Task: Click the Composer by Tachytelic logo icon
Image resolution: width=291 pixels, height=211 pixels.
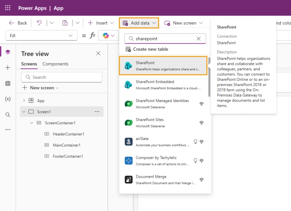Action: point(128,161)
